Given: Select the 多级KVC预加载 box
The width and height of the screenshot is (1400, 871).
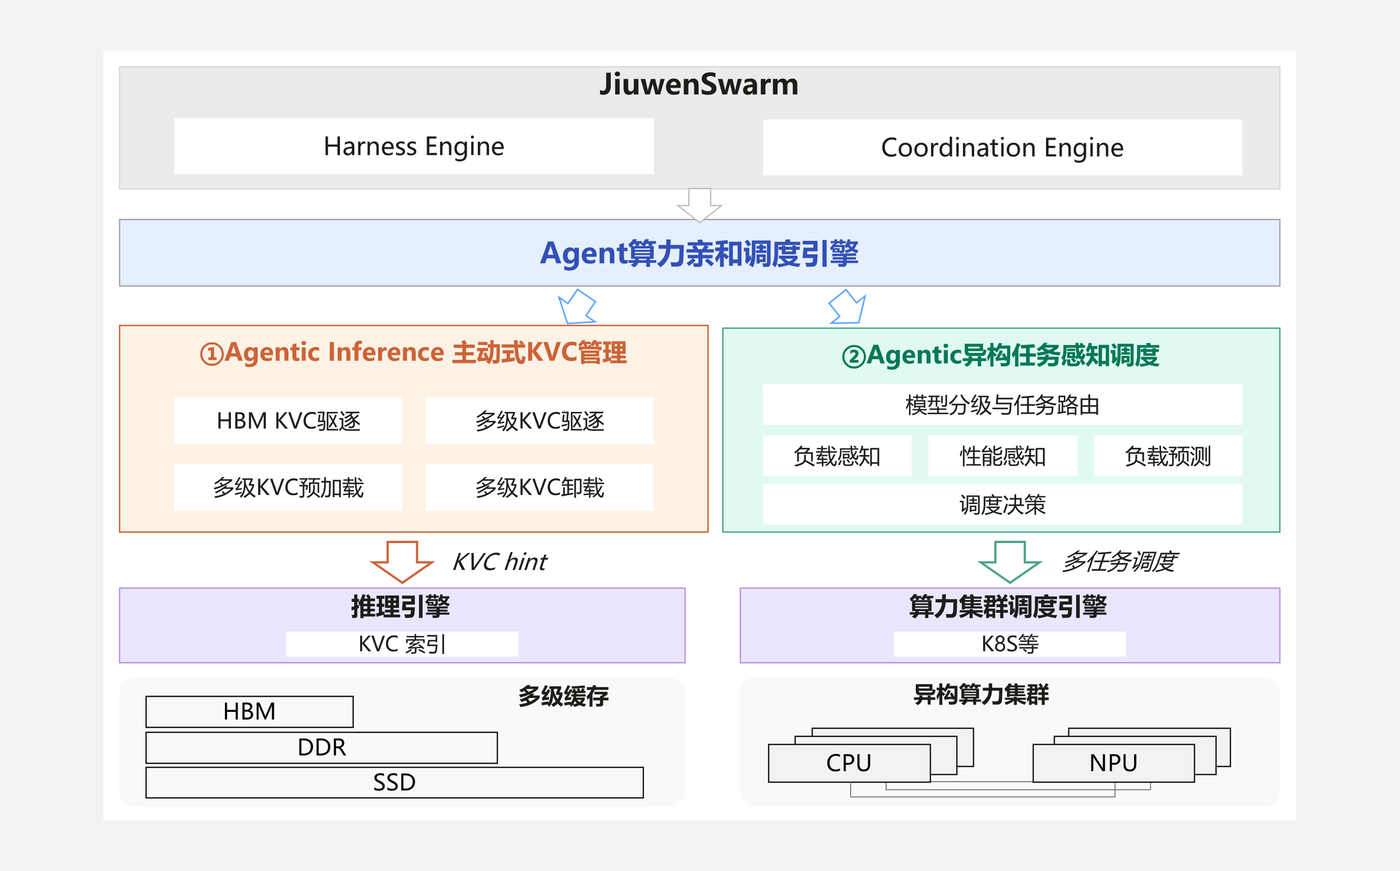Looking at the screenshot, I should [288, 488].
